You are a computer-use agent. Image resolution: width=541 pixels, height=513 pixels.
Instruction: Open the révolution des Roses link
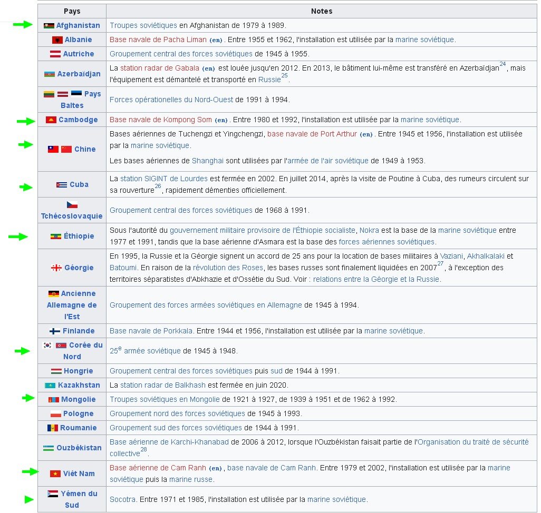(x=228, y=268)
